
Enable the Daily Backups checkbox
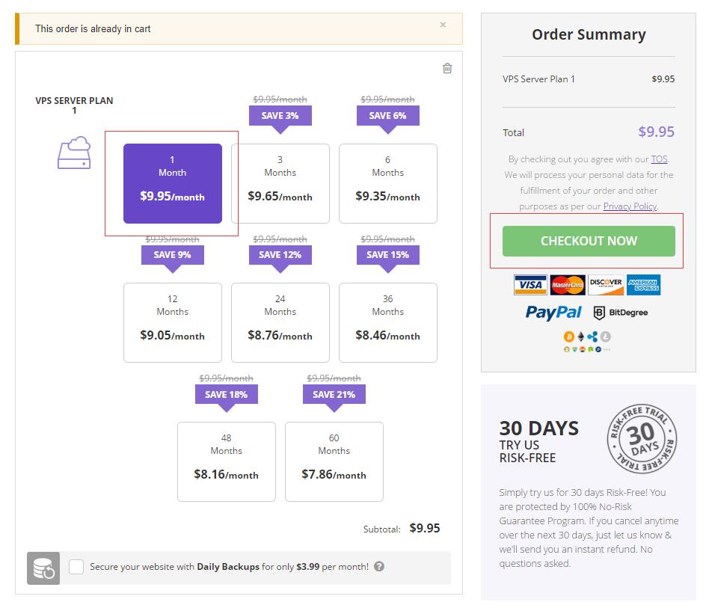[x=76, y=567]
